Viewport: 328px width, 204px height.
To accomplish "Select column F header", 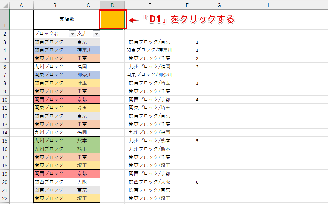I will point(187,5).
